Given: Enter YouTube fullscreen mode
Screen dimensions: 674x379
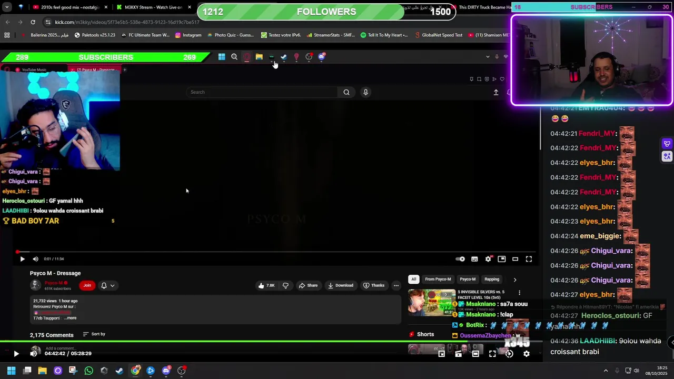Looking at the screenshot, I should 529,259.
